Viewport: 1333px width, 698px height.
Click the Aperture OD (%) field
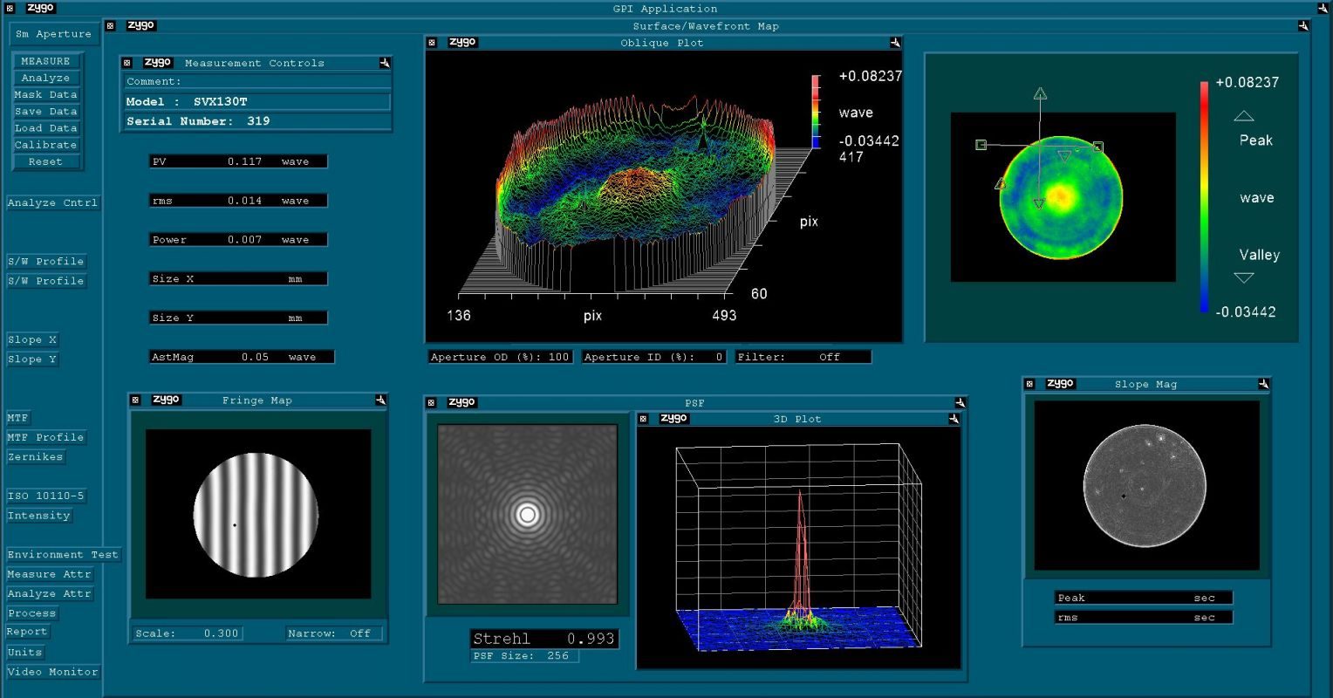500,357
